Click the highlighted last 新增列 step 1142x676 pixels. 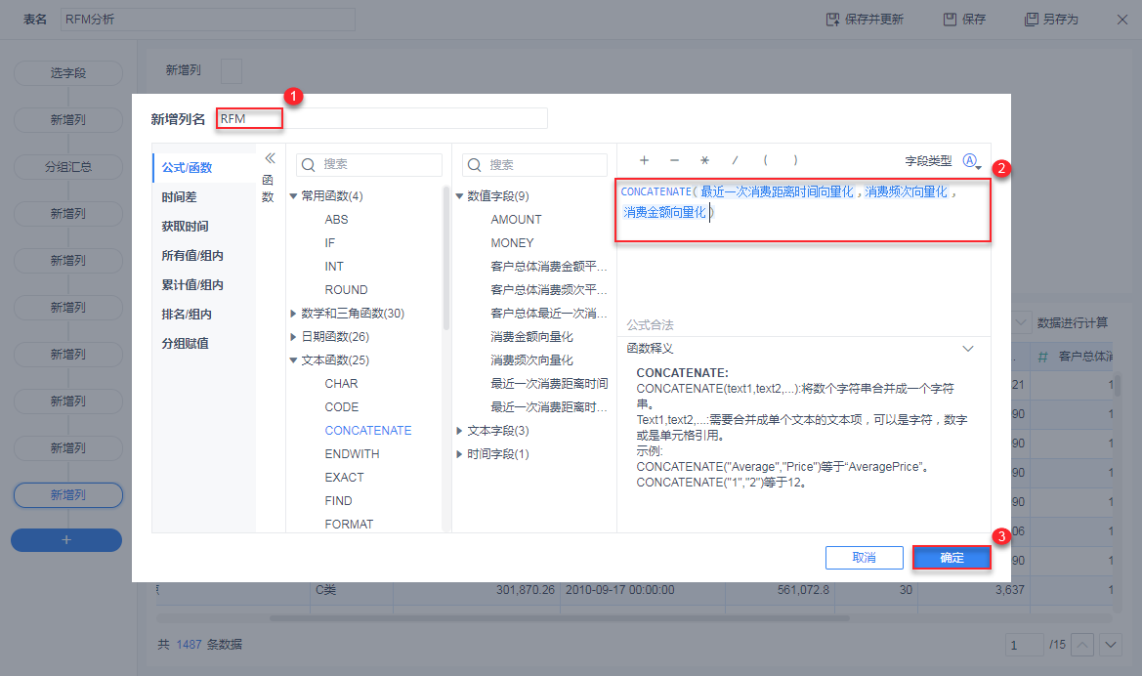click(x=68, y=495)
